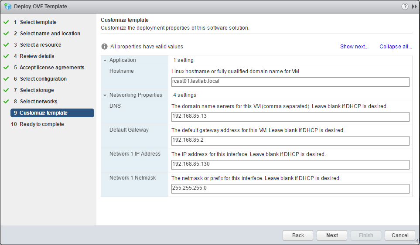420x245 pixels.
Task: Open step 6 Select configuration
Action: click(x=43, y=79)
